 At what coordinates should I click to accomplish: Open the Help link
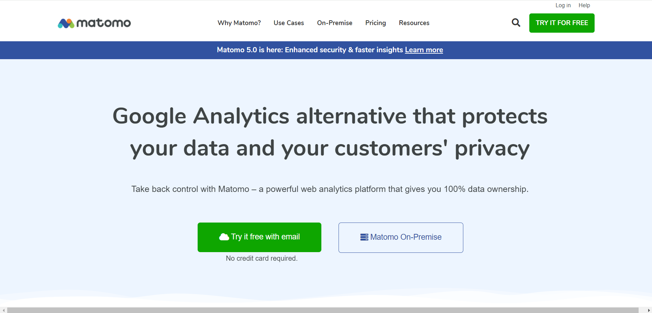584,5
